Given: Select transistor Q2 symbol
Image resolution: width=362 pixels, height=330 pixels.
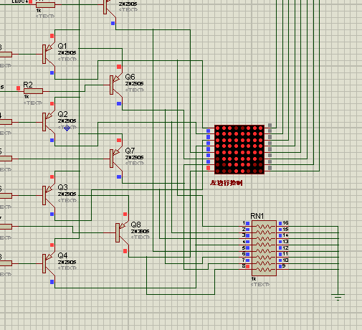Looking at the screenshot, I should tap(49, 122).
